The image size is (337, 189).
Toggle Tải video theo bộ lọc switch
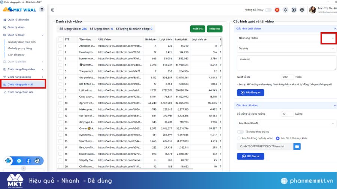240,132
